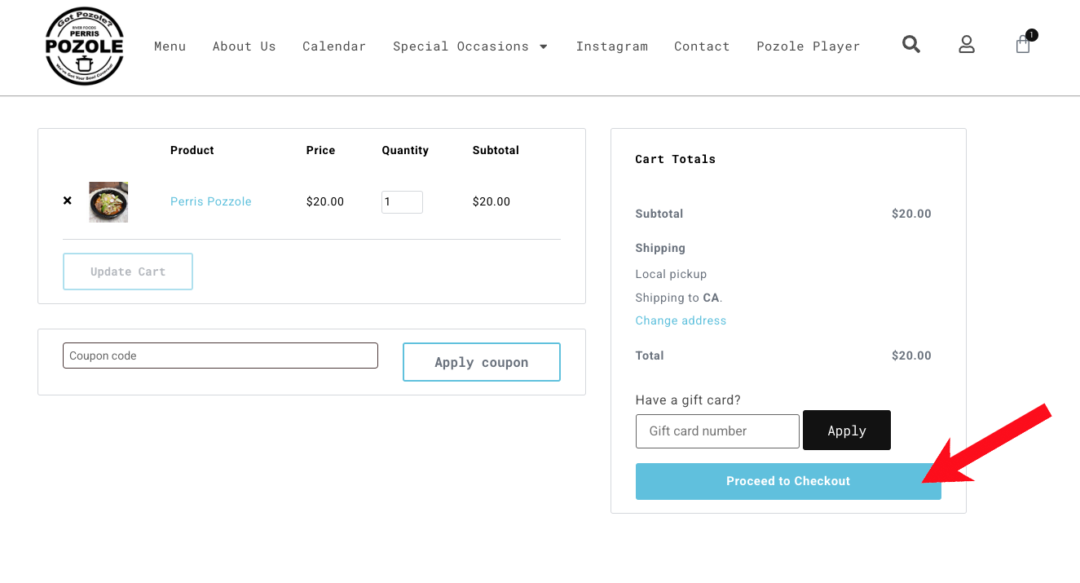The image size is (1080, 583).
Task: Open the user account icon
Action: 967,45
